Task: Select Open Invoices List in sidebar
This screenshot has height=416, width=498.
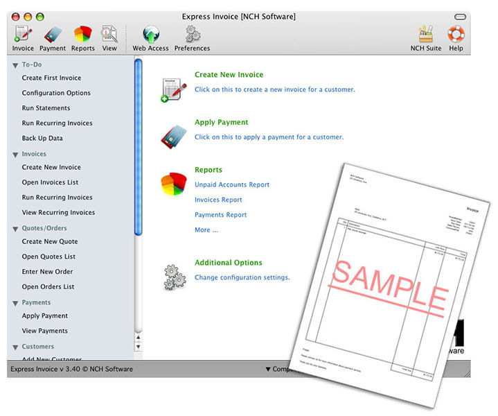Action: pyautogui.click(x=50, y=182)
